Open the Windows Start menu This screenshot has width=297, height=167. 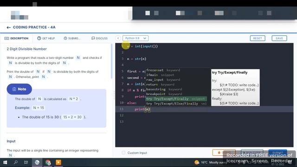tap(5, 162)
